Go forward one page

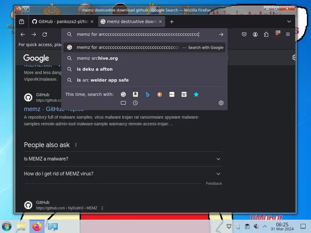[x=34, y=35]
